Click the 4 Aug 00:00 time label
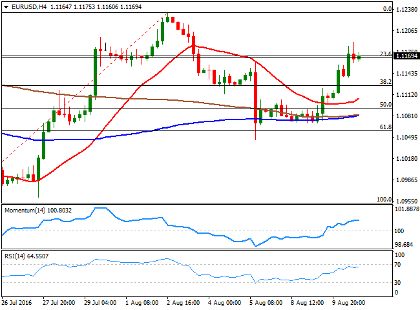This screenshot has width=420, height=310. [224, 303]
